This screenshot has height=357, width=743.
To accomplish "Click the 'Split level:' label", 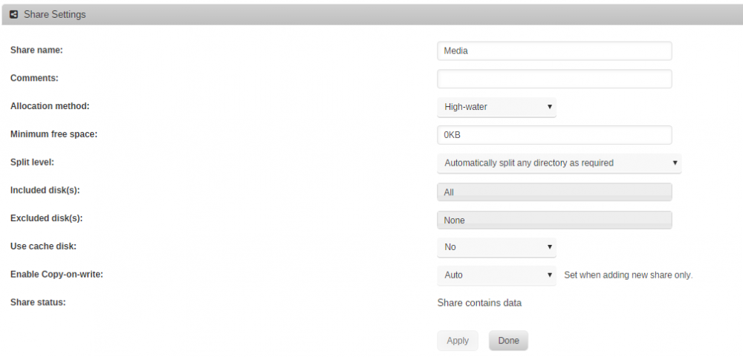I will point(32,162).
